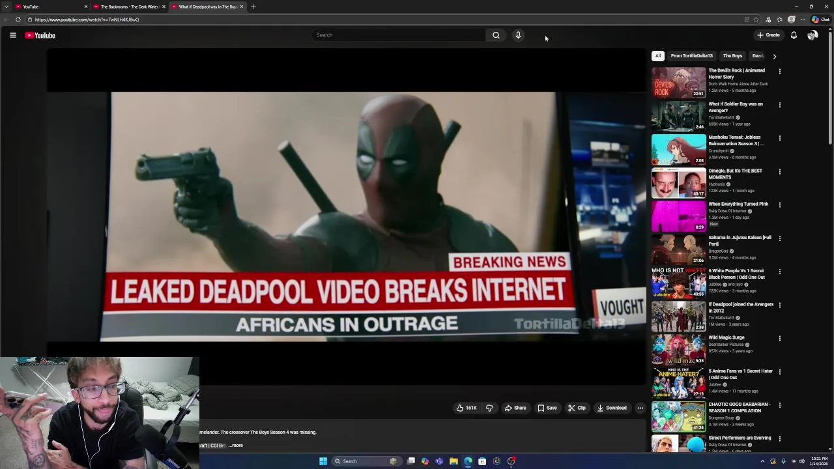Image resolution: width=834 pixels, height=469 pixels.
Task: Open Microsoft Store from the taskbar
Action: pos(482,461)
